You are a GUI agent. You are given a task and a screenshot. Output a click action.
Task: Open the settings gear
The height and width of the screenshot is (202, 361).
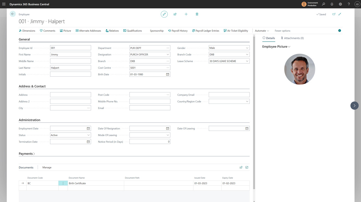click(340, 4)
